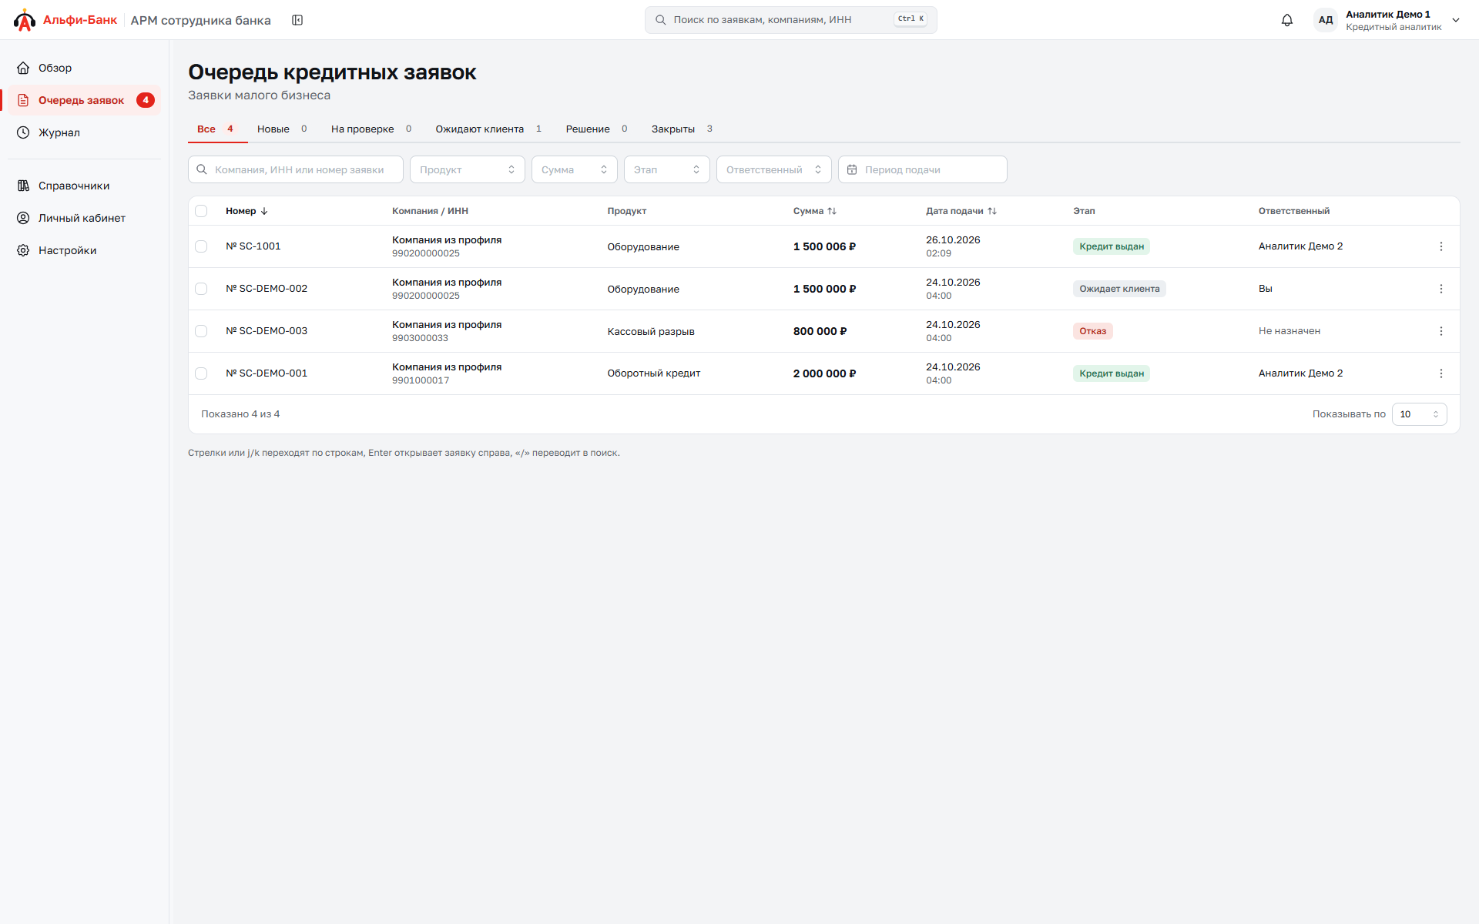This screenshot has width=1479, height=924.
Task: Open Личный кабинет user icon
Action: pyautogui.click(x=23, y=218)
